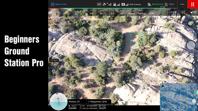Tap the round camera shutter button
Screen dimensions: 198x111
point(191,45)
